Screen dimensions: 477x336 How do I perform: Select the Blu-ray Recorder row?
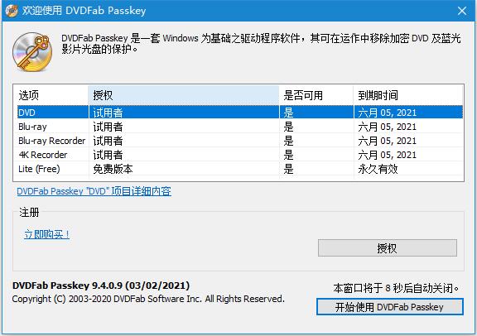(240, 141)
